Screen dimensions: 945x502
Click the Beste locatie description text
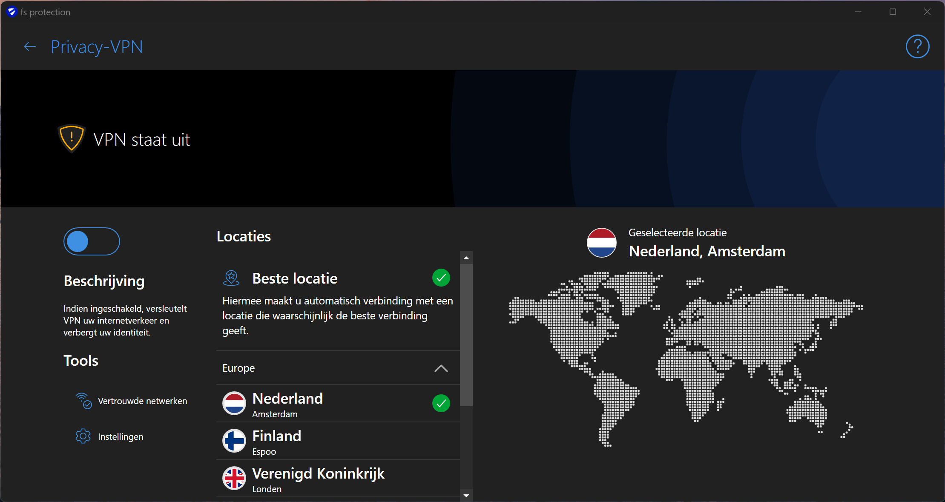point(338,316)
